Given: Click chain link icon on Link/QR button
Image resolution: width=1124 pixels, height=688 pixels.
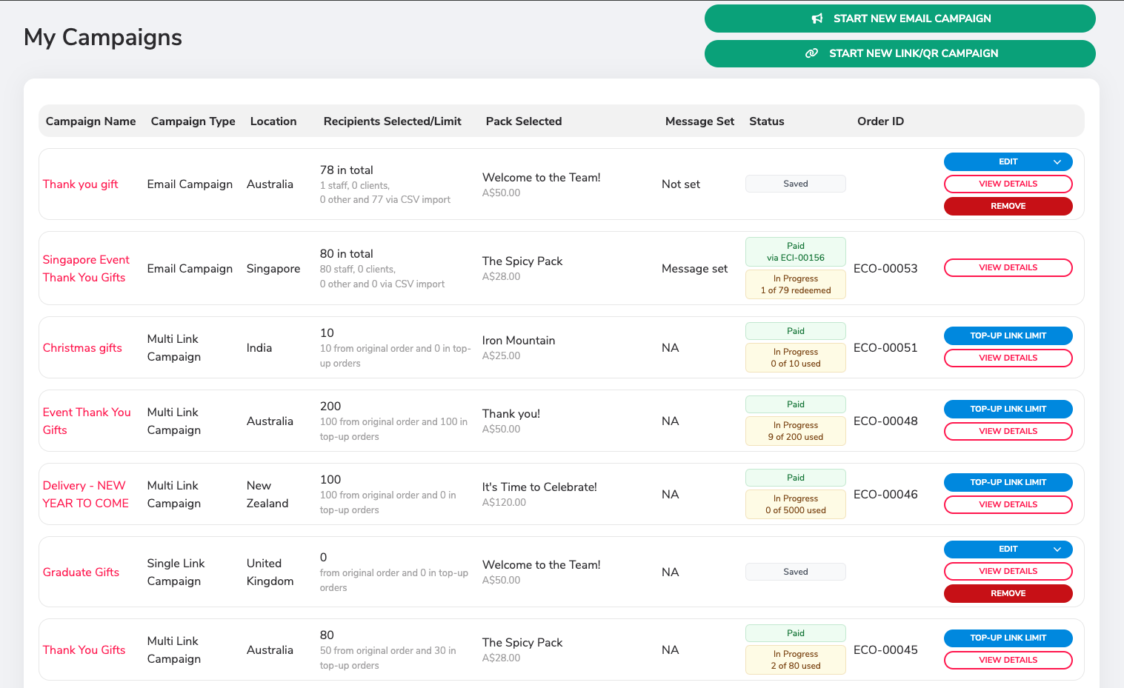Looking at the screenshot, I should [x=812, y=53].
